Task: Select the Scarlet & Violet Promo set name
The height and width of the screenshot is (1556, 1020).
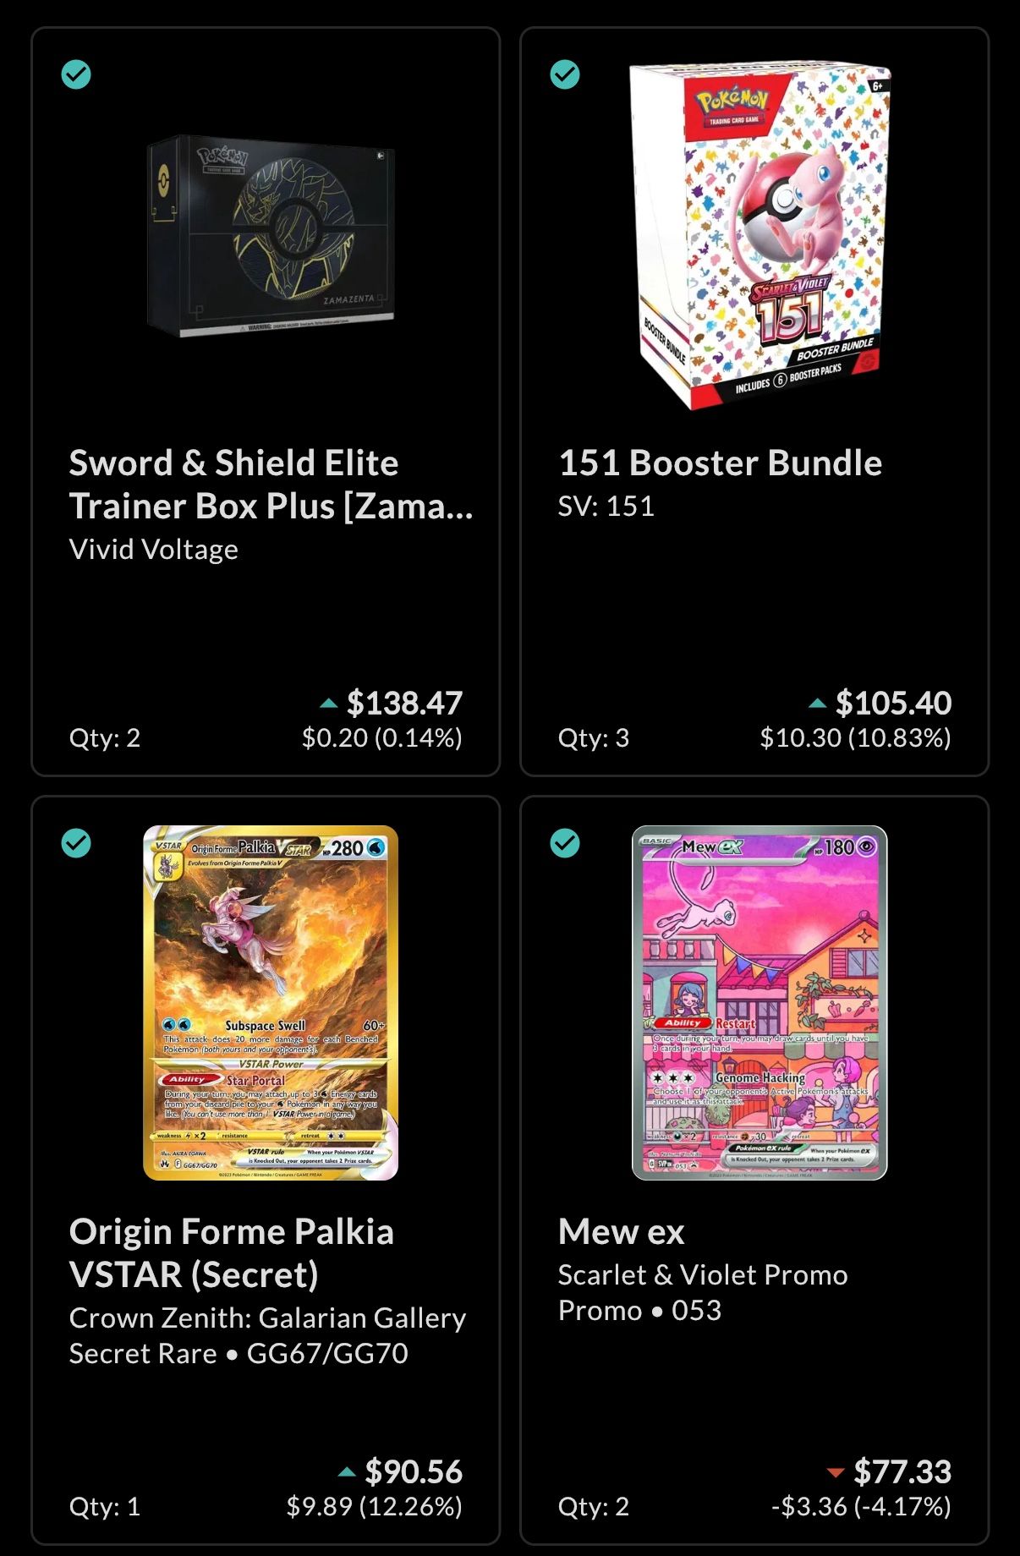Action: 703,1275
